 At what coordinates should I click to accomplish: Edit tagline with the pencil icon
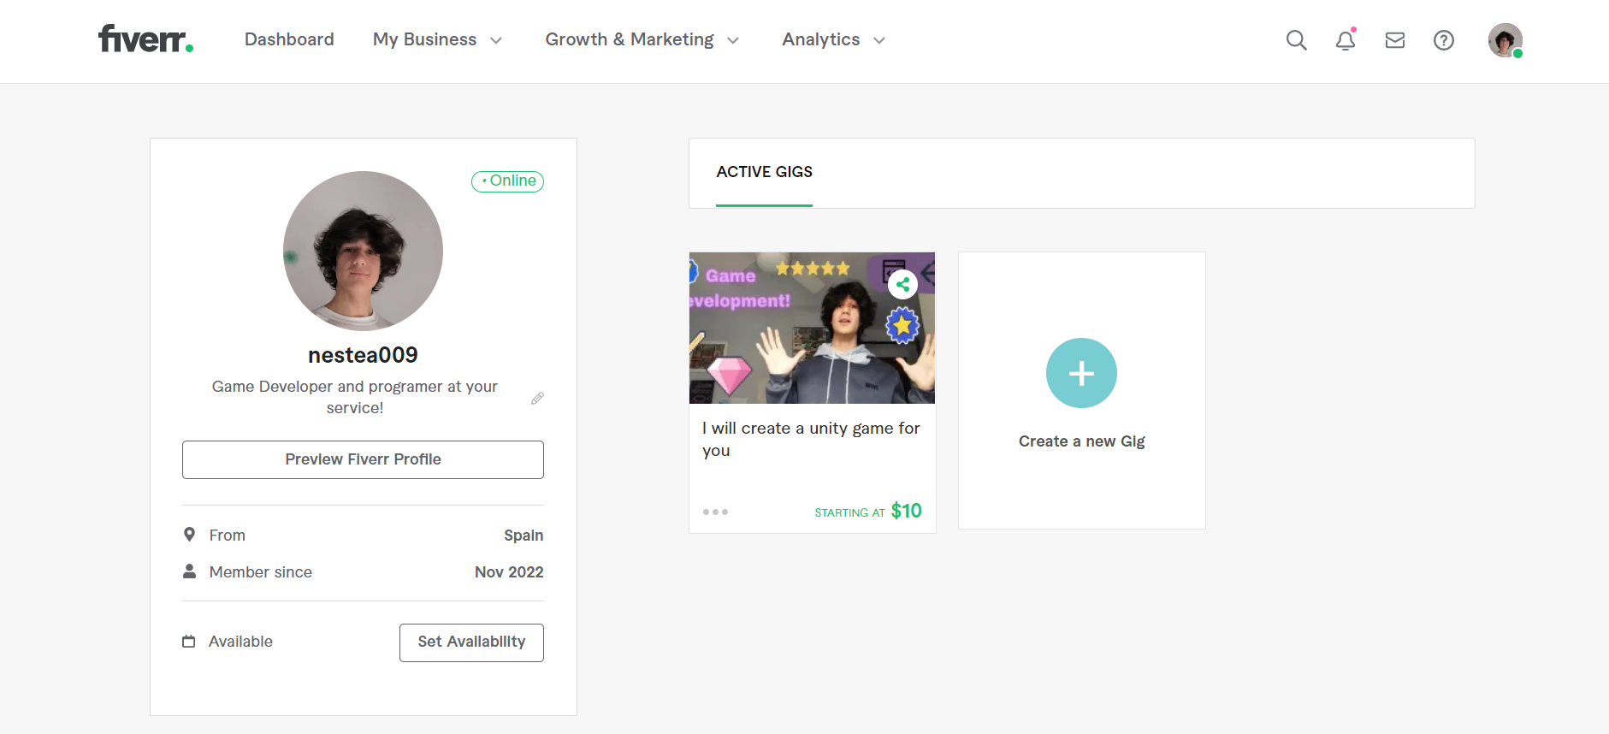coord(537,399)
